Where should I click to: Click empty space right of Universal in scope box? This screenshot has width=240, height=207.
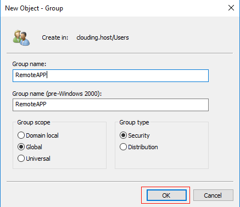(79, 159)
